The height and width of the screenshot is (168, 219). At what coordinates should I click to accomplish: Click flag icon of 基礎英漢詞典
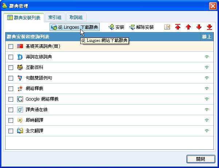[x=20, y=46]
